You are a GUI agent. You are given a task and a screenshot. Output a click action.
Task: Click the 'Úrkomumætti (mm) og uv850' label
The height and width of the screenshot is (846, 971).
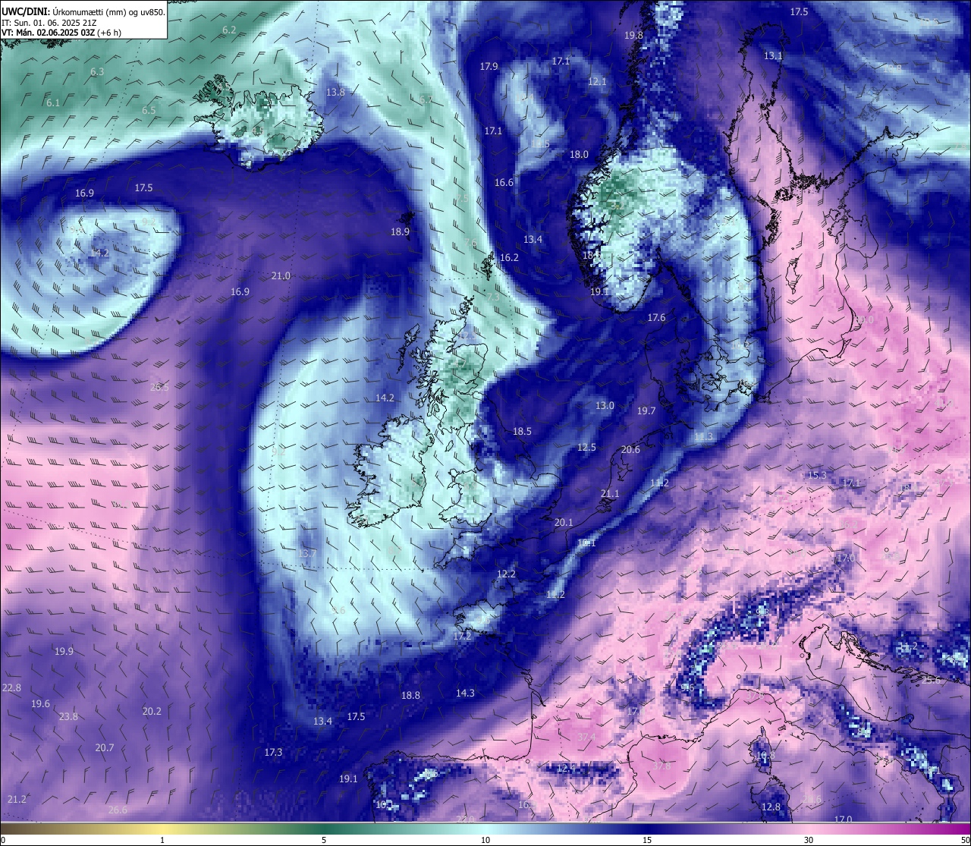(108, 12)
